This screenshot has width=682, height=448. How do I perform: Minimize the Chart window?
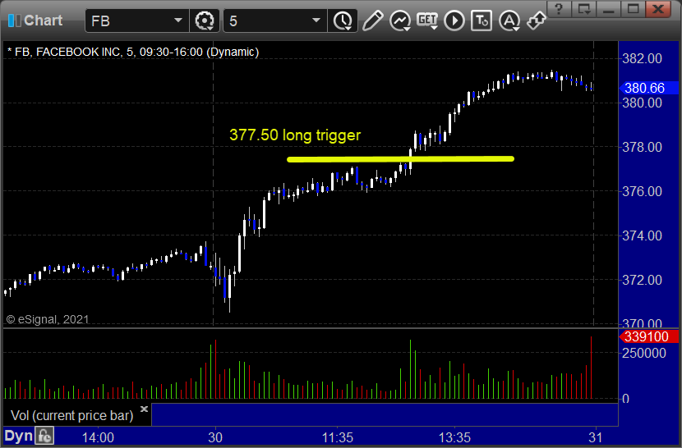coord(609,9)
